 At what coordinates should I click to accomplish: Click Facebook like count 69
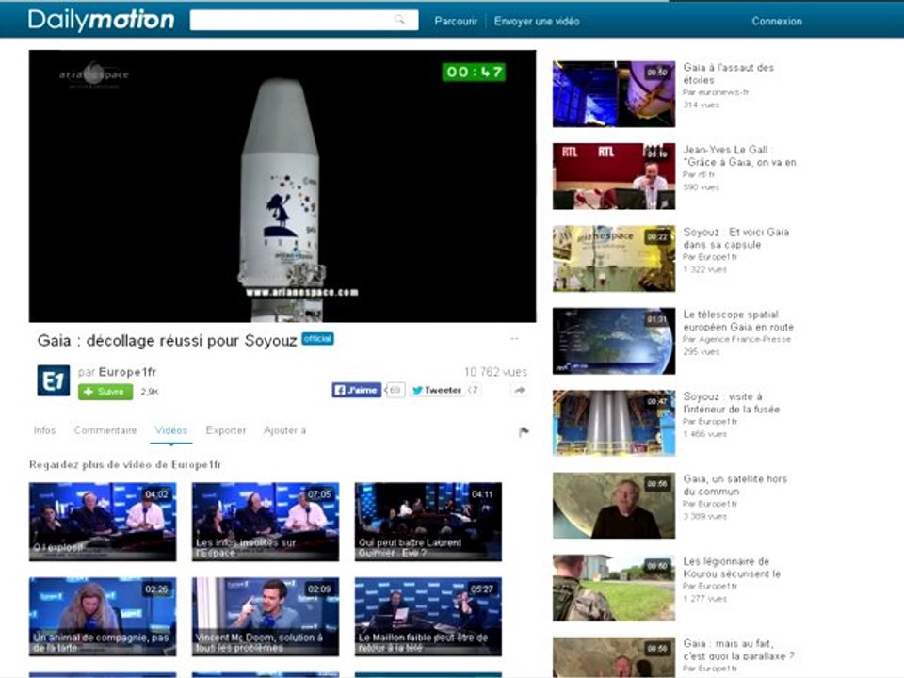(395, 390)
